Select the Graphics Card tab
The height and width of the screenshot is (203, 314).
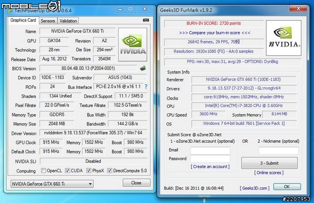pyautogui.click(x=23, y=20)
